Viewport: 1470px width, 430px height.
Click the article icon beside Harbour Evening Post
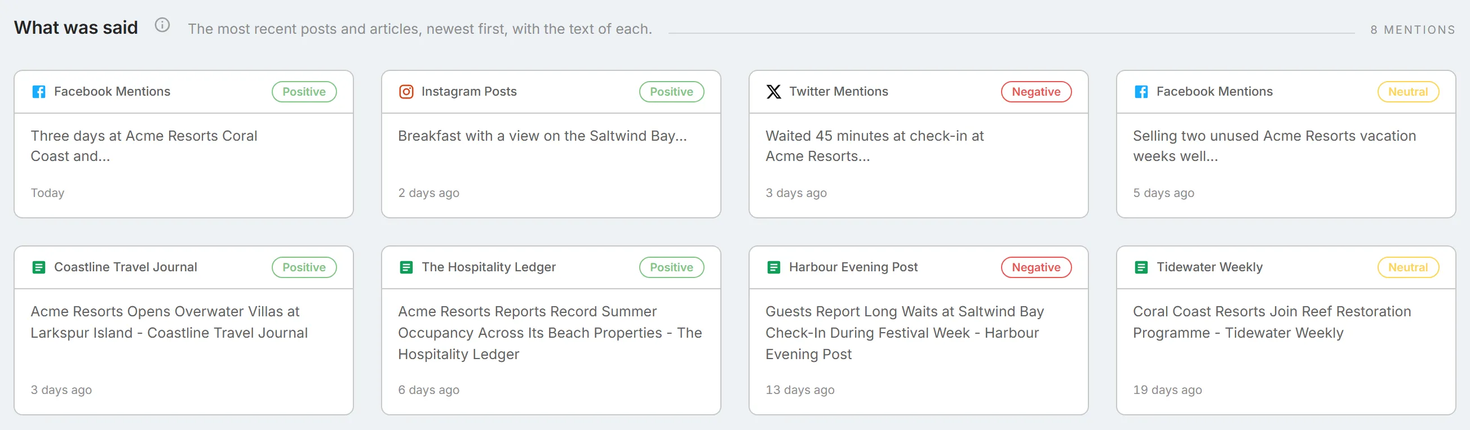tap(774, 267)
